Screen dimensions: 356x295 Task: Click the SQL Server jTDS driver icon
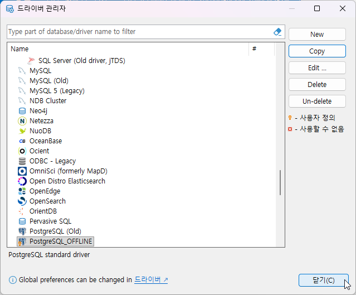[x=31, y=61]
